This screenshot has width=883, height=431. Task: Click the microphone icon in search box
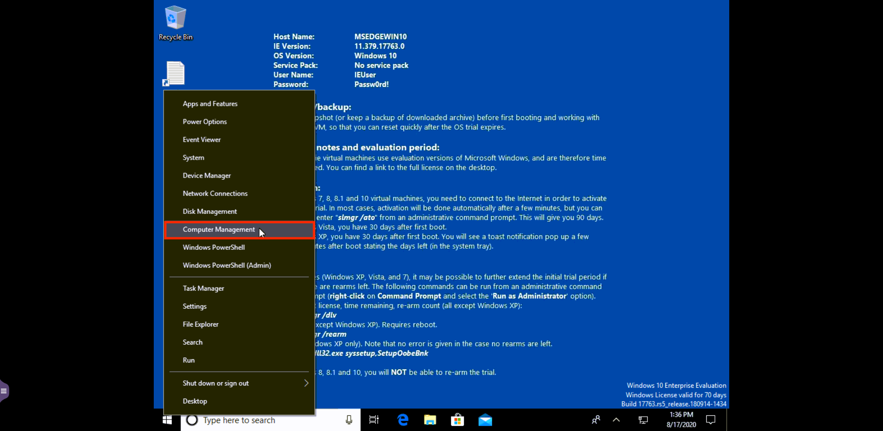point(349,420)
